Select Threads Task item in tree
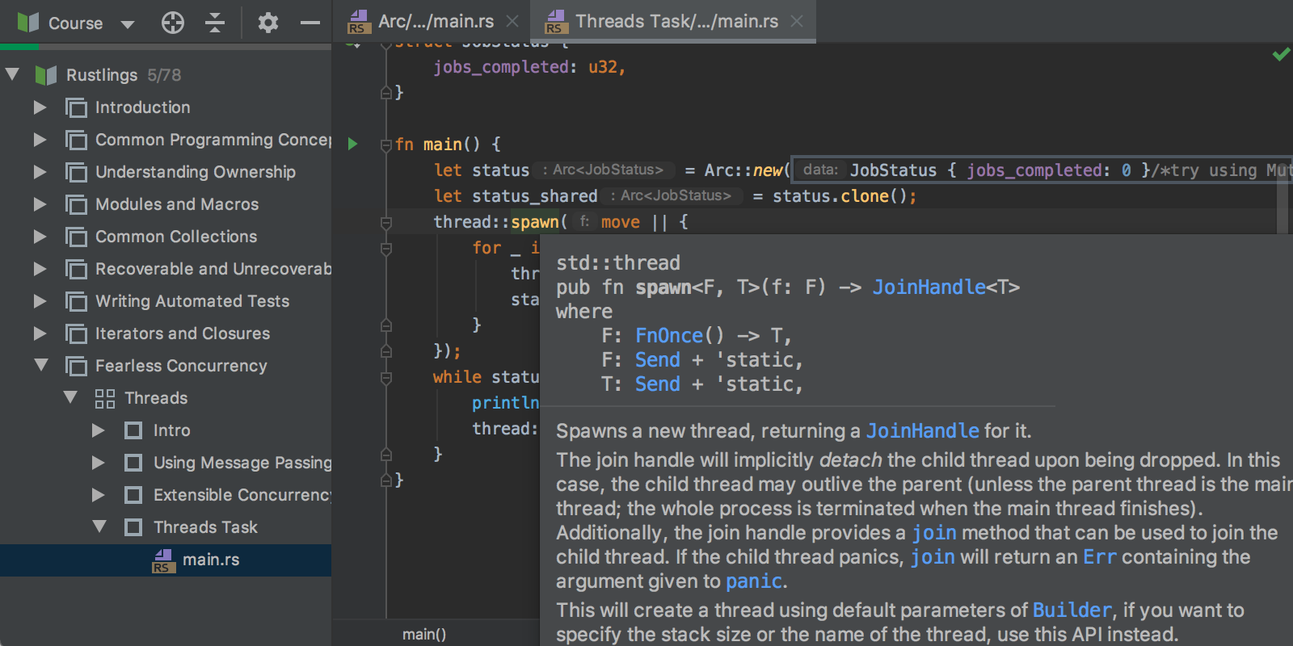1293x646 pixels. (166, 527)
